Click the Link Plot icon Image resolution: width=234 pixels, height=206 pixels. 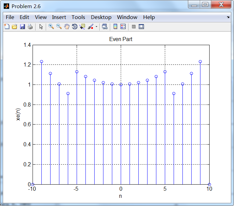point(105,26)
